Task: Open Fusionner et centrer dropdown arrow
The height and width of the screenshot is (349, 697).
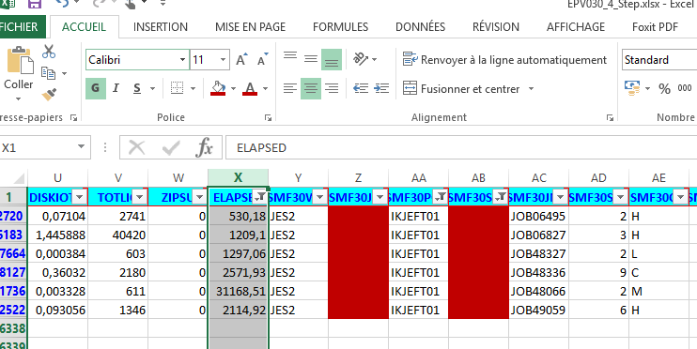Action: [x=531, y=89]
